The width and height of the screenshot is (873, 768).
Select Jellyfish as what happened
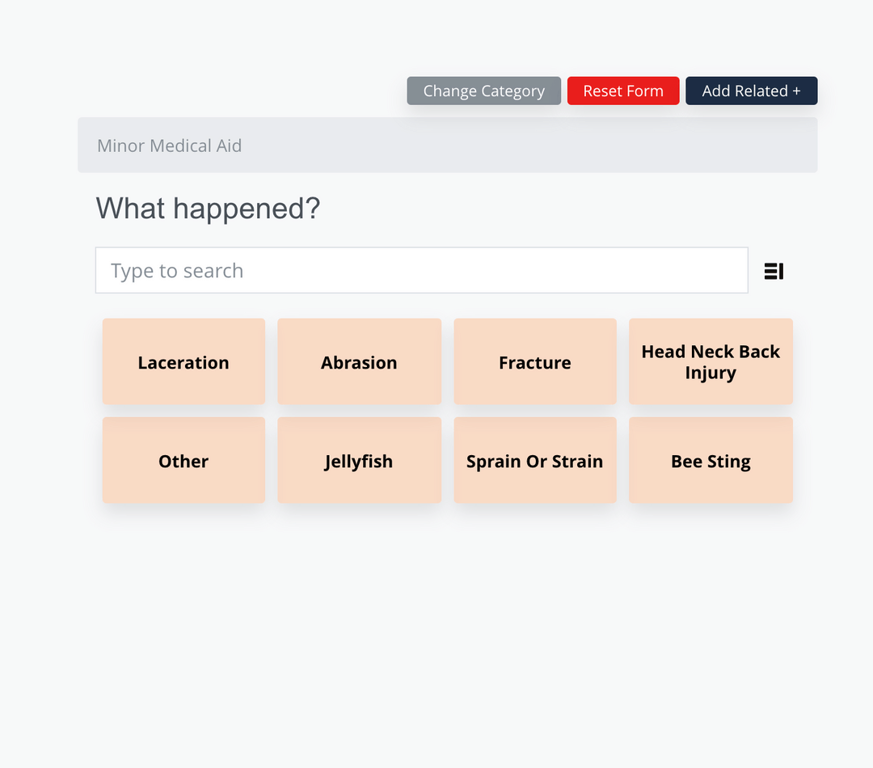coord(359,460)
